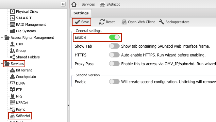
Task: Switch to the Settings tab
Action: click(81, 13)
